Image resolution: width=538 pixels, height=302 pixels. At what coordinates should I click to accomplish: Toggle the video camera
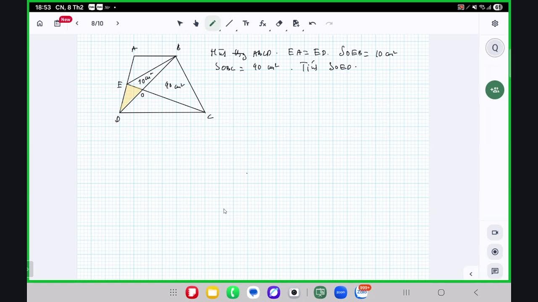(495, 233)
